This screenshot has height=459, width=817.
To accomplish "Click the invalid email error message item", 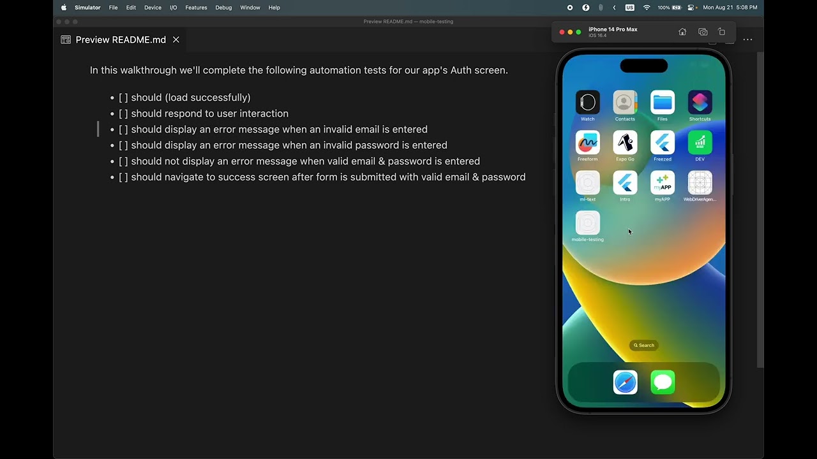I will tap(273, 129).
